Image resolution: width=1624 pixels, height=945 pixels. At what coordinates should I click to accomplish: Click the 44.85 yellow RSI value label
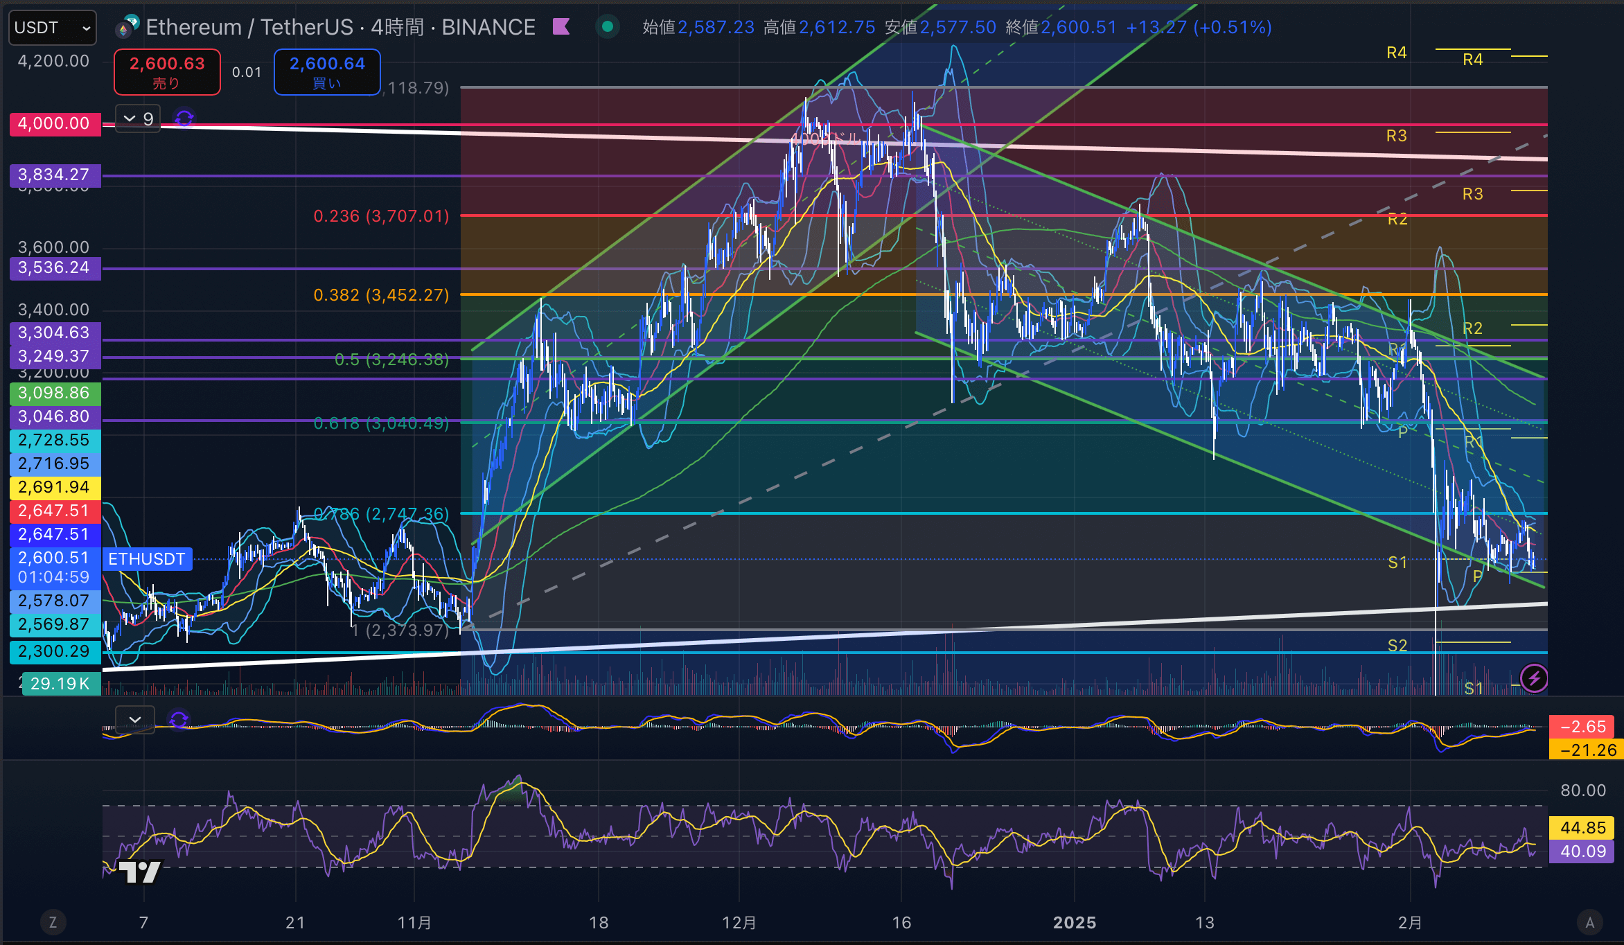[1582, 828]
